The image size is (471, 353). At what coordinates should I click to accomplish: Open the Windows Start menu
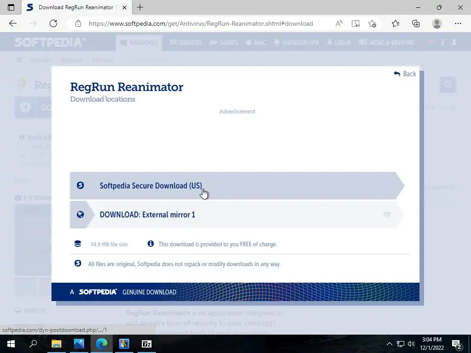(x=11, y=344)
